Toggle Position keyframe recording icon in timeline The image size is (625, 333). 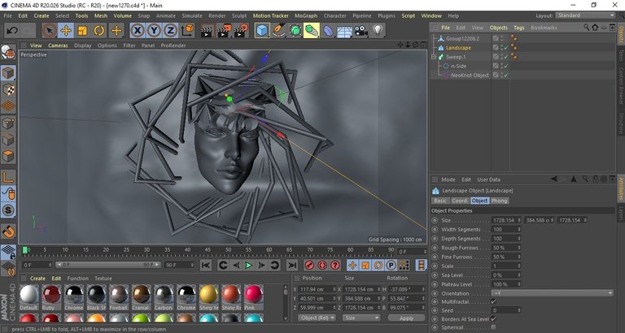(352, 265)
